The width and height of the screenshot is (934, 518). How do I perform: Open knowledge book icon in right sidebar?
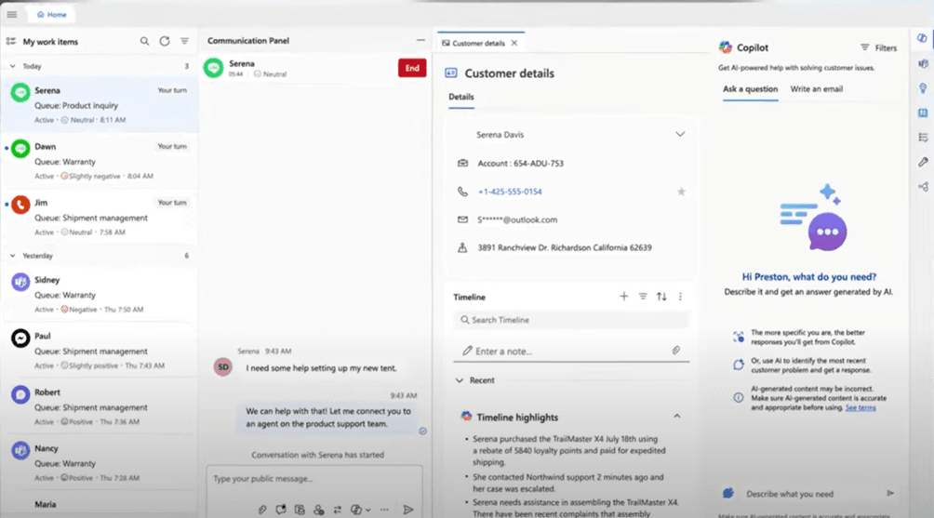[x=923, y=113]
